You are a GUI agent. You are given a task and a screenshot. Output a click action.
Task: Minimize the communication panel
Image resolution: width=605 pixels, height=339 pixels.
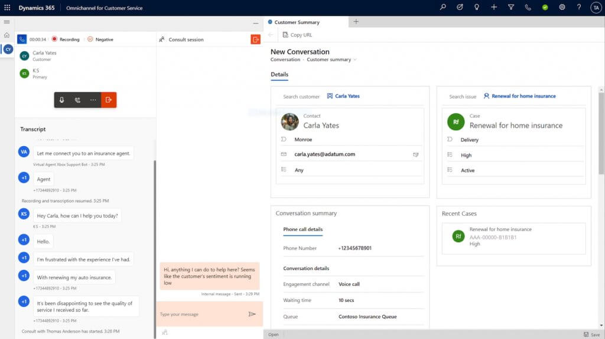click(x=256, y=24)
